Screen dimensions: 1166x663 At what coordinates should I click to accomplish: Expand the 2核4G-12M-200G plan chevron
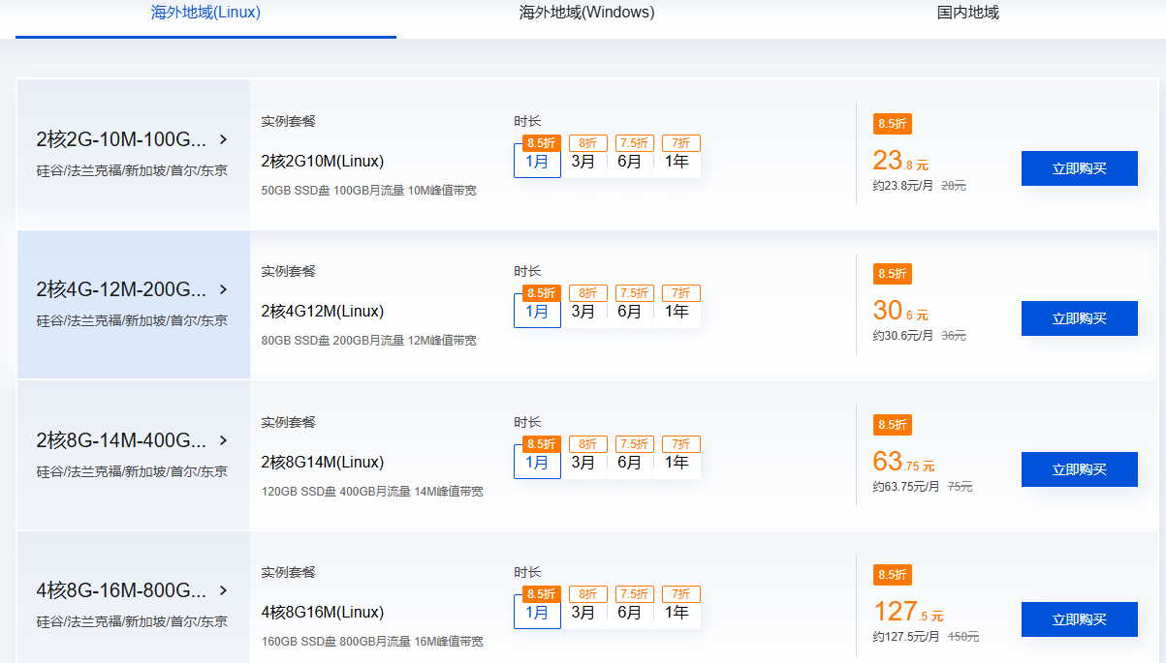223,289
